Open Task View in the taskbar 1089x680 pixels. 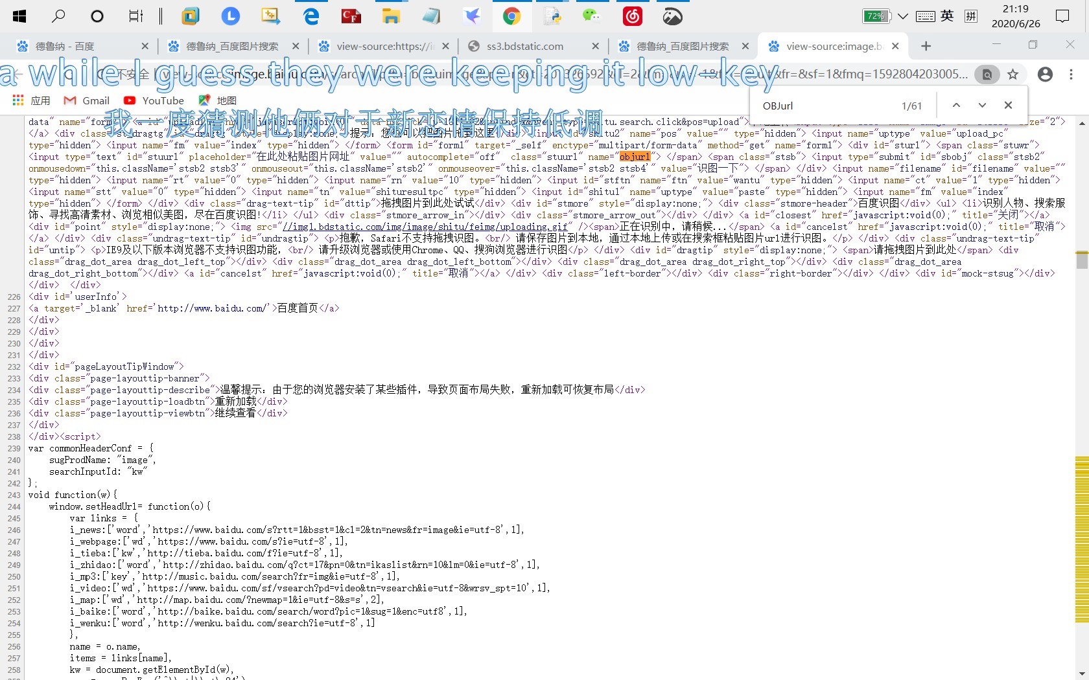(135, 16)
